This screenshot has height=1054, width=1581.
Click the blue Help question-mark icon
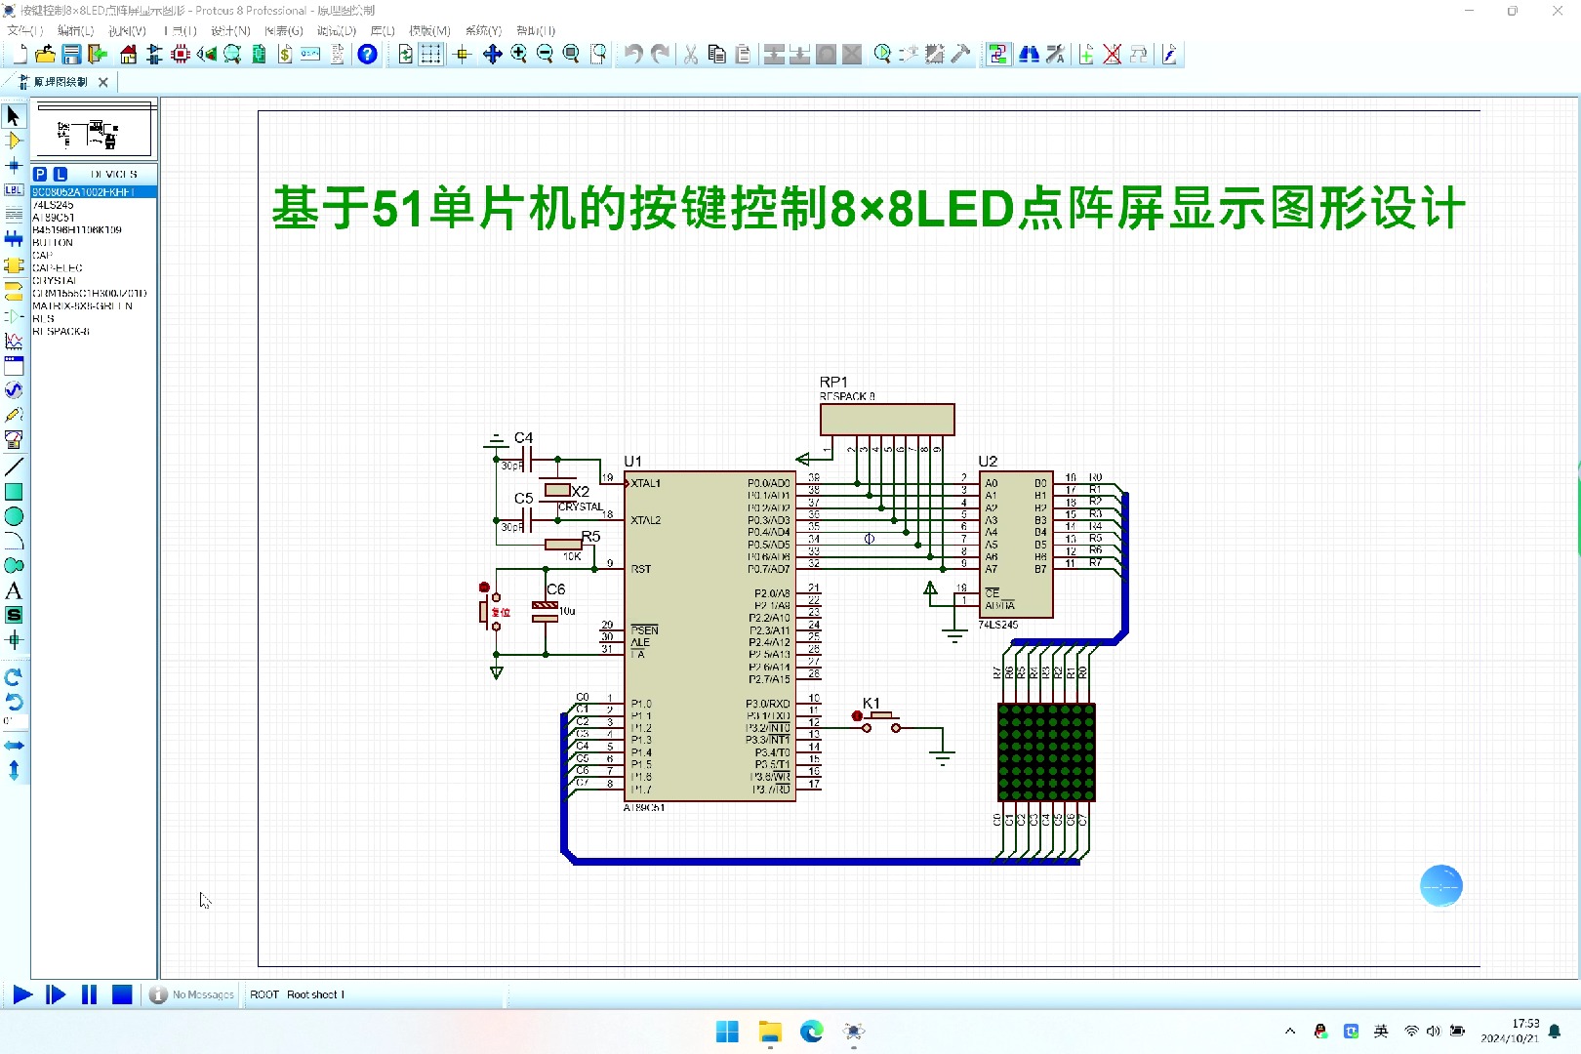pos(367,55)
